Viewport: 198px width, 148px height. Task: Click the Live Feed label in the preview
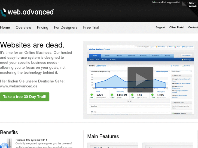point(94,106)
